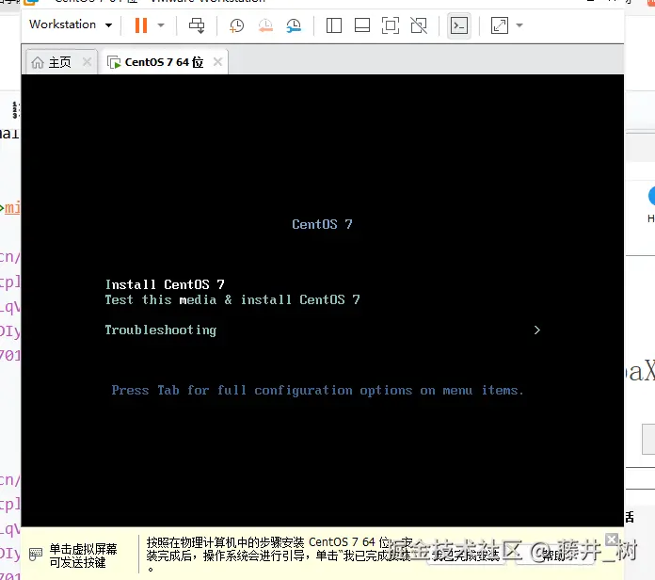The image size is (655, 580).
Task: Open the Workstation menu
Action: tap(71, 24)
